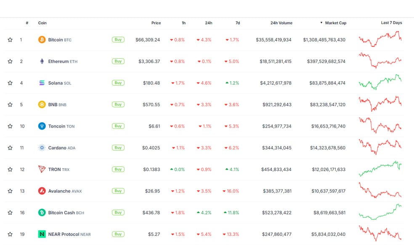The width and height of the screenshot is (414, 245).
Task: Click the Bitcoin Cash green logo icon
Action: click(x=42, y=212)
